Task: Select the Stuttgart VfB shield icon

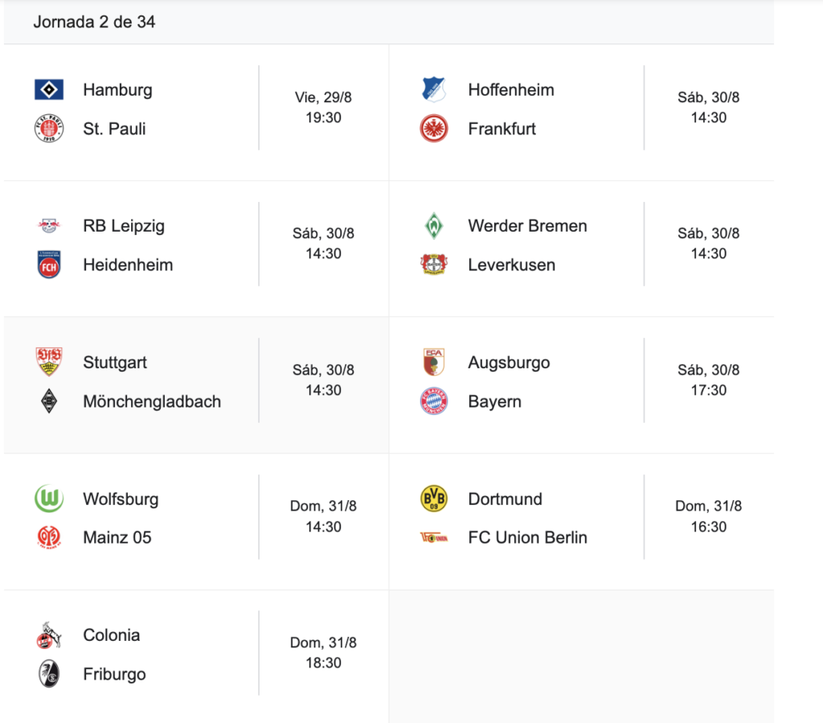Action: coord(49,362)
